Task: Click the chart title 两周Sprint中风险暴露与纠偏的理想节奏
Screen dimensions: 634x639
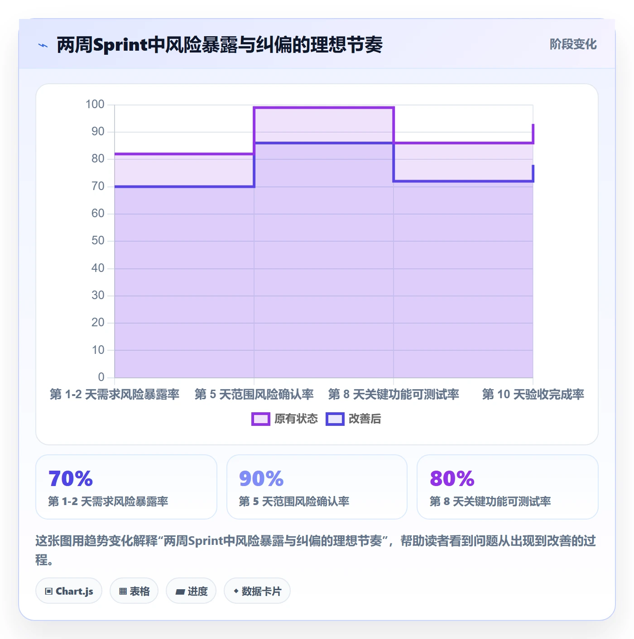Action: coord(220,45)
